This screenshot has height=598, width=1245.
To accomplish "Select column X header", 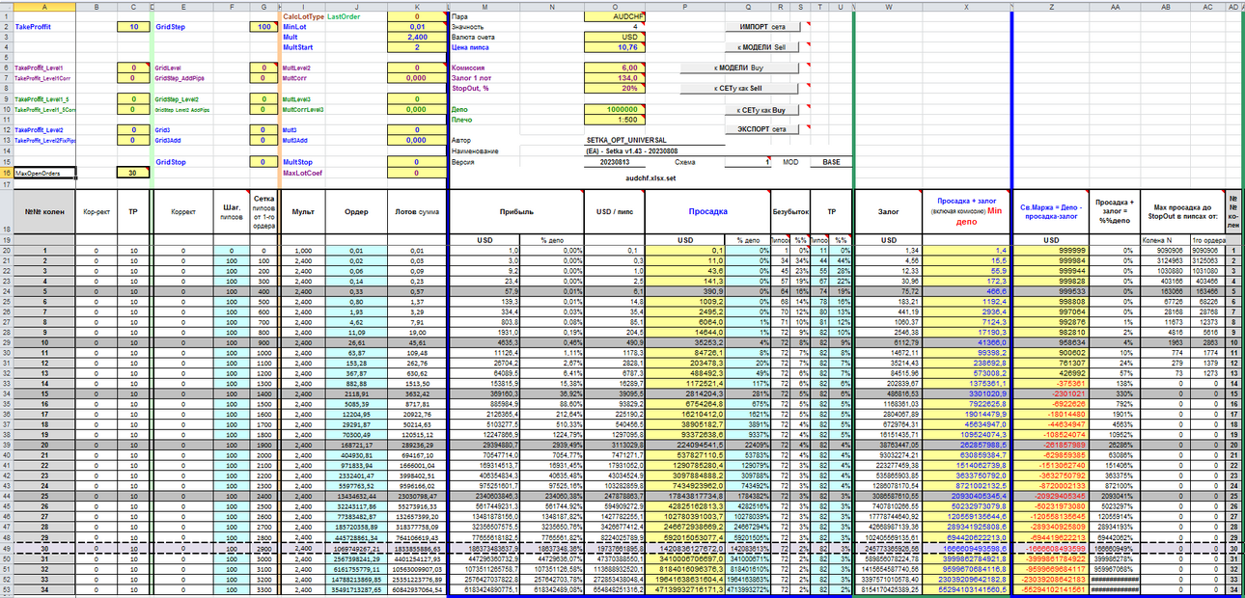I will (964, 6).
